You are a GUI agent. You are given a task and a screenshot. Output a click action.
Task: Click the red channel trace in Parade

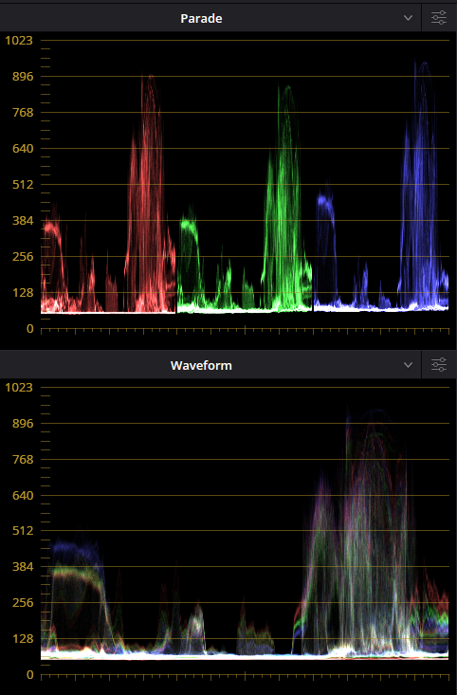click(x=108, y=193)
